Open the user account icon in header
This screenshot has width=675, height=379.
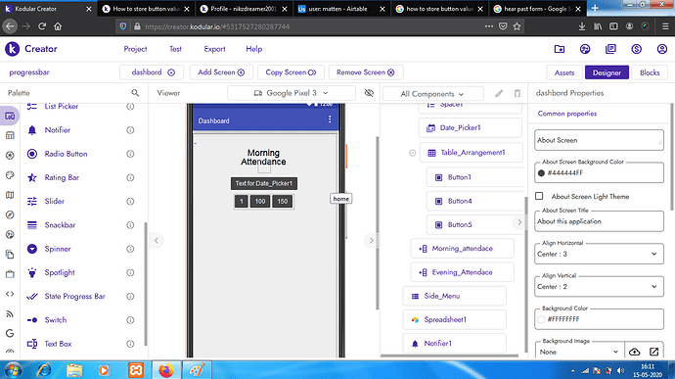point(662,49)
